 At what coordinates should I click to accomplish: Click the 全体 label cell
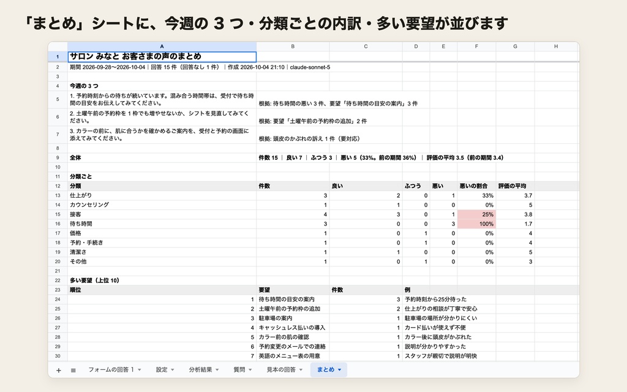tap(162, 157)
